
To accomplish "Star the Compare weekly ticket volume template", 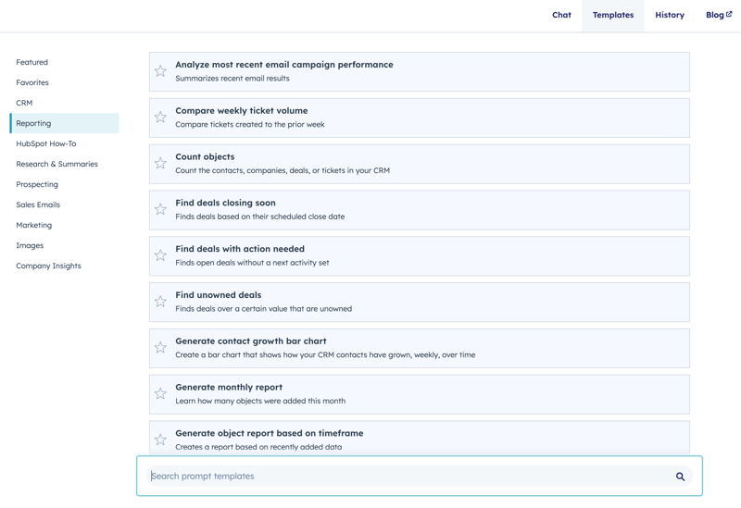I will click(160, 118).
